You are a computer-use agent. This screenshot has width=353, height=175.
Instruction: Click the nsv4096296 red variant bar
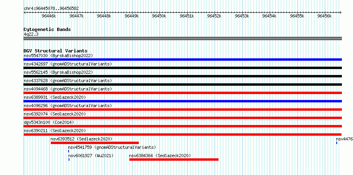coord(182,110)
